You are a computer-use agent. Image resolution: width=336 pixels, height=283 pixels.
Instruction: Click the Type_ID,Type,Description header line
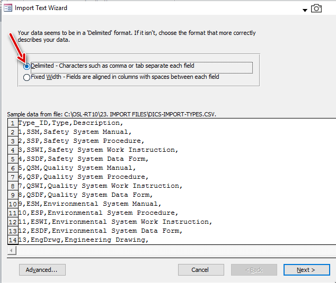pyautogui.click(x=70, y=123)
